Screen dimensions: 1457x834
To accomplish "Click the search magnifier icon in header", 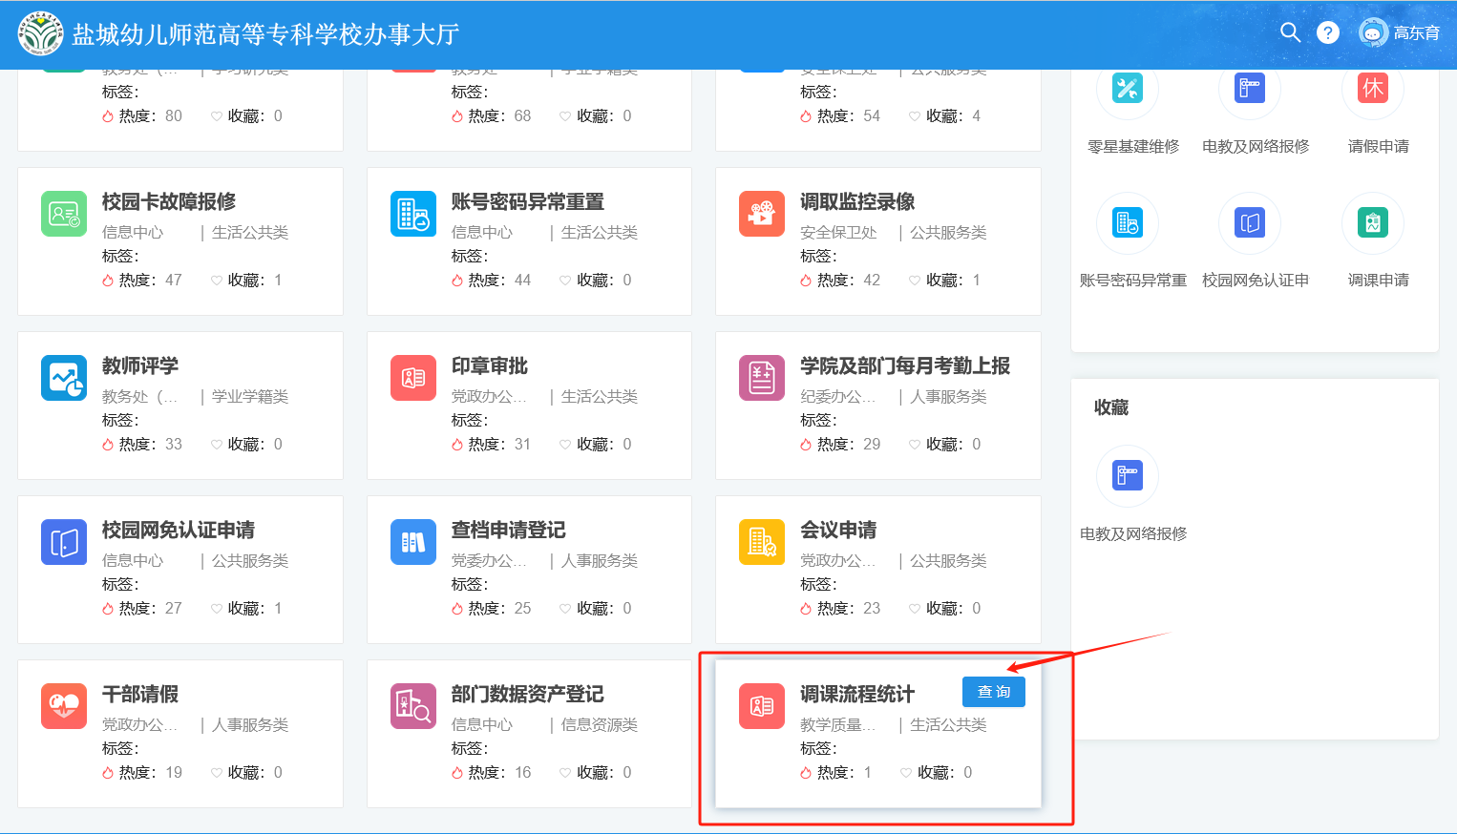I will pos(1290,32).
